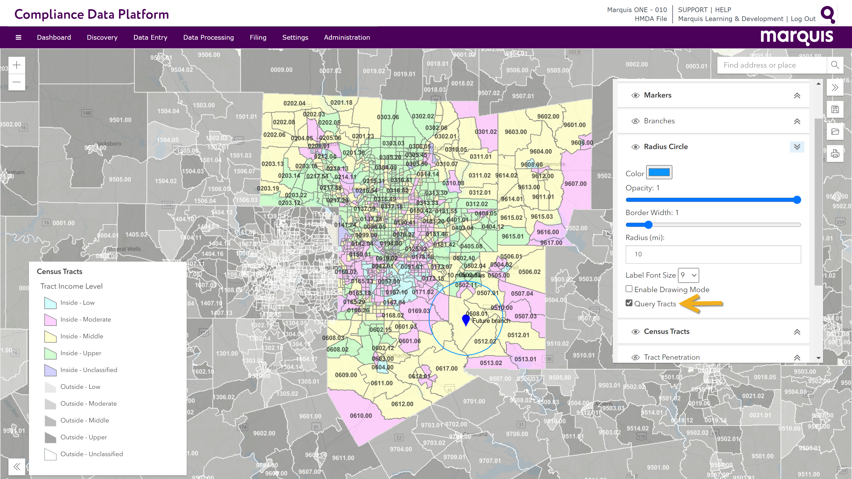Click the address search magnifier icon
This screenshot has width=852, height=479.
pyautogui.click(x=835, y=65)
